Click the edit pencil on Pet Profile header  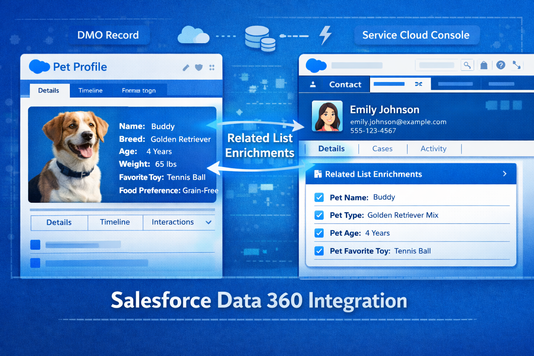pyautogui.click(x=186, y=67)
